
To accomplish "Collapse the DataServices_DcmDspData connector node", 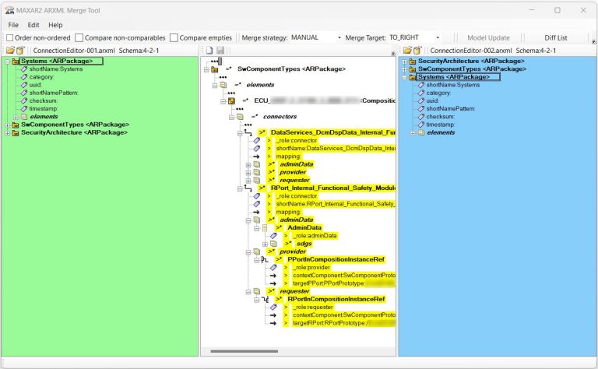I will (x=240, y=133).
